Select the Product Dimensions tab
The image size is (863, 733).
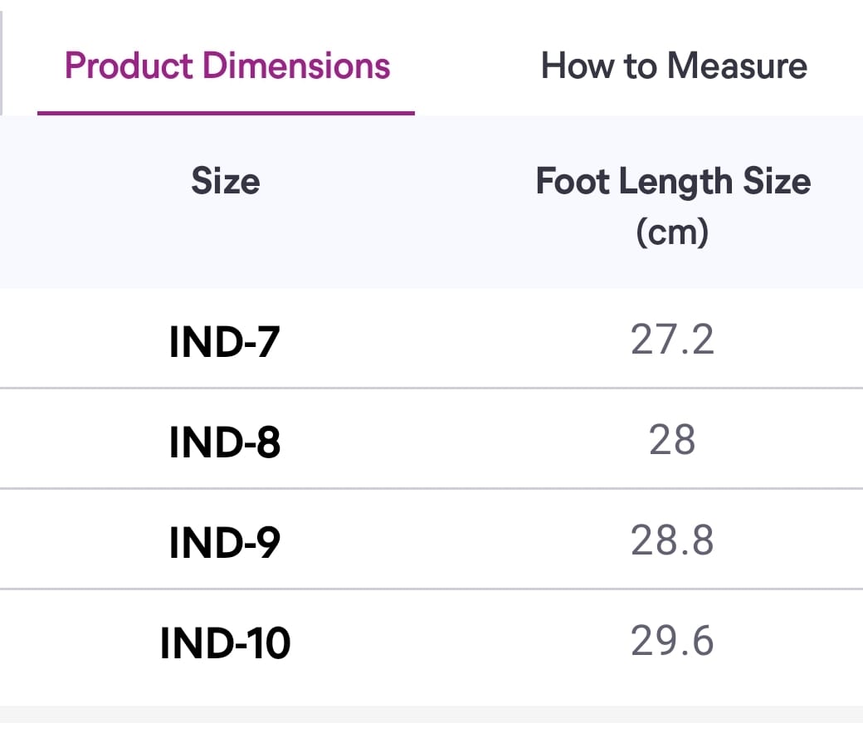pos(227,66)
